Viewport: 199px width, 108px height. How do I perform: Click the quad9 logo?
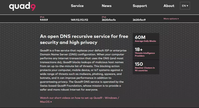tap(22, 6)
